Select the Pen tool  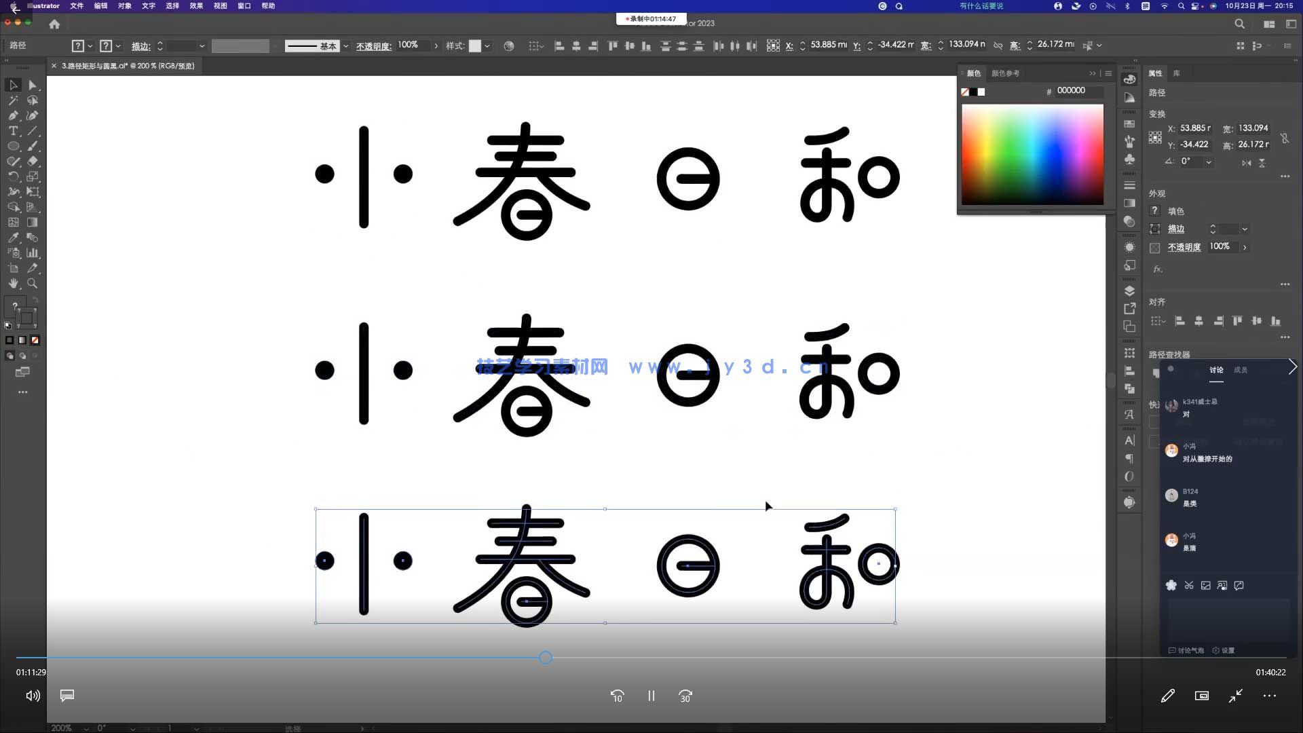pyautogui.click(x=13, y=116)
